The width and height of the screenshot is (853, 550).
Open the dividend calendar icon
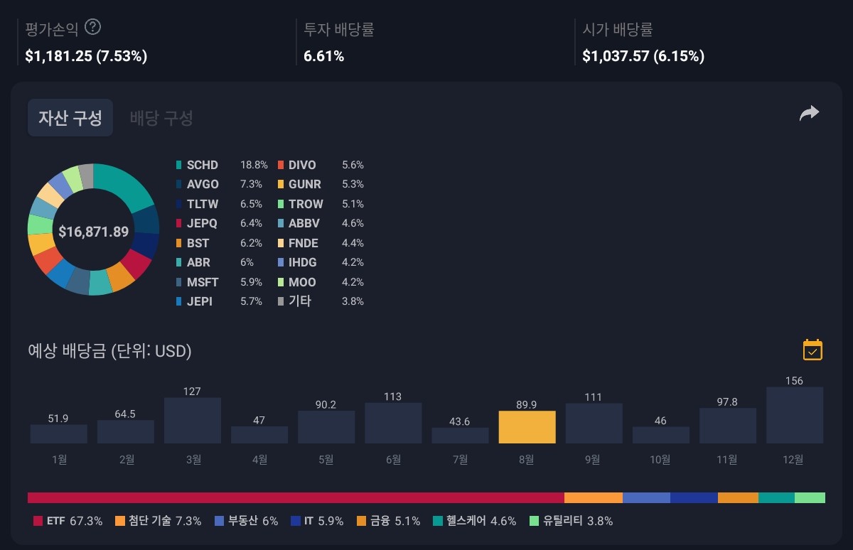812,350
